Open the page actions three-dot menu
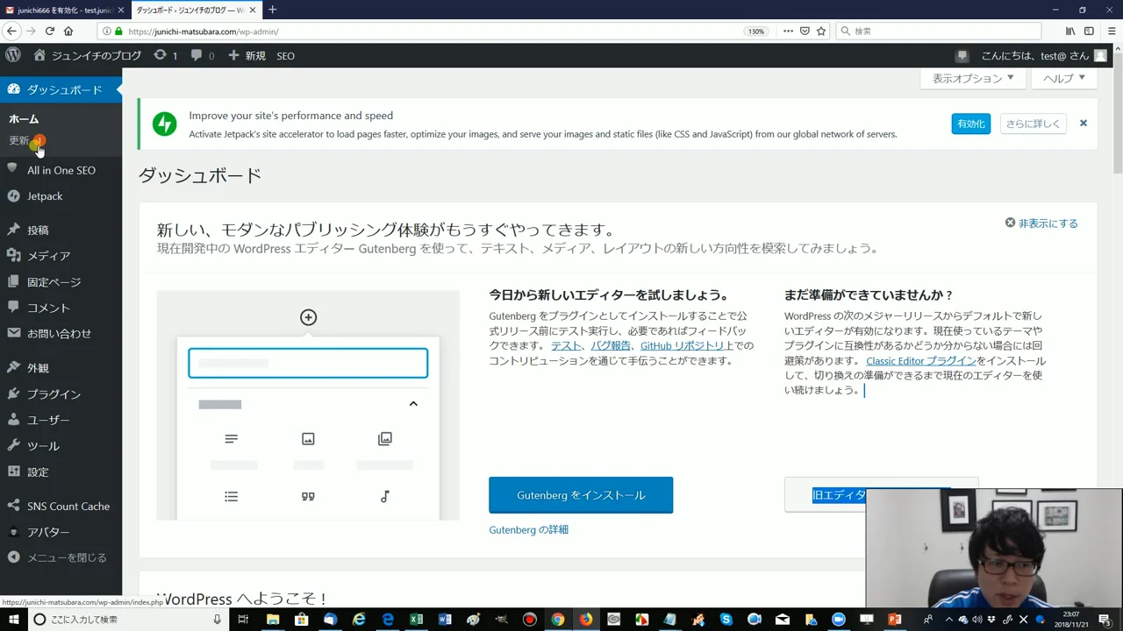 (x=788, y=31)
